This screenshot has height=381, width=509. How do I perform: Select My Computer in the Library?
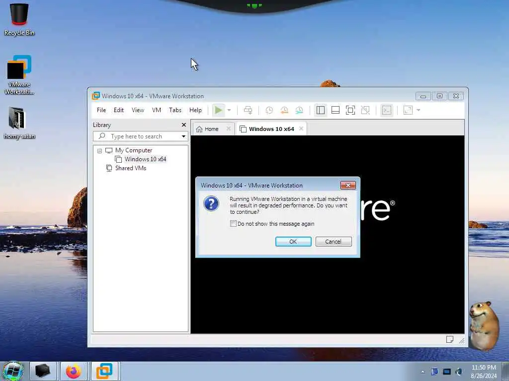[133, 150]
